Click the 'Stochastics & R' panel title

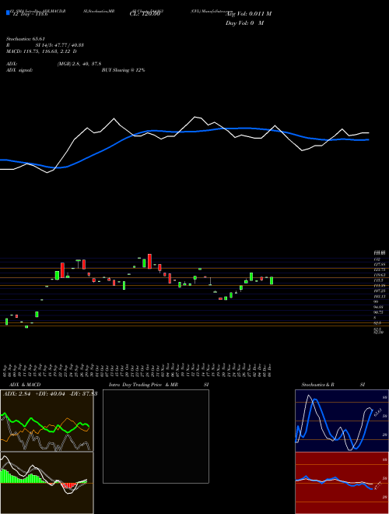318,385
